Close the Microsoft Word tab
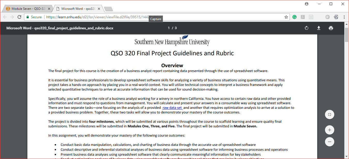349x159 pixels. pyautogui.click(x=99, y=9)
